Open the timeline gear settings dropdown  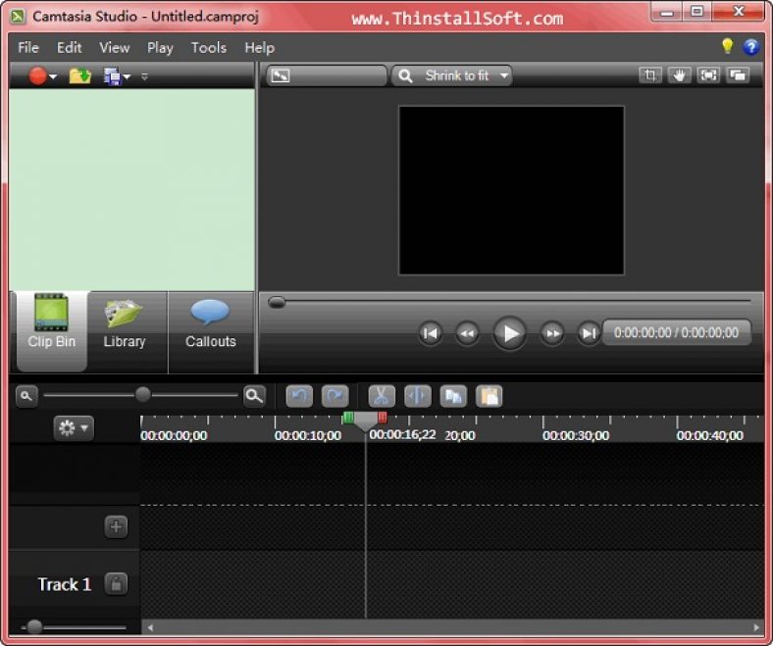click(x=74, y=427)
